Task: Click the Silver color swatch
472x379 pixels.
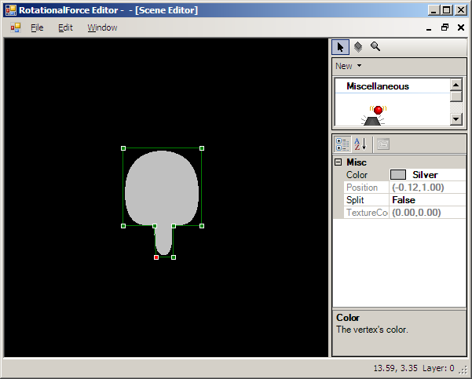Action: [x=398, y=175]
